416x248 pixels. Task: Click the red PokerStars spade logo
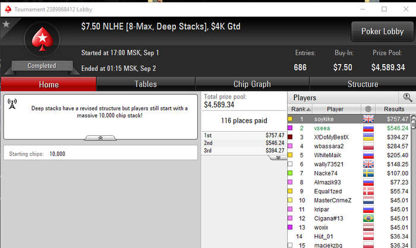click(x=42, y=39)
